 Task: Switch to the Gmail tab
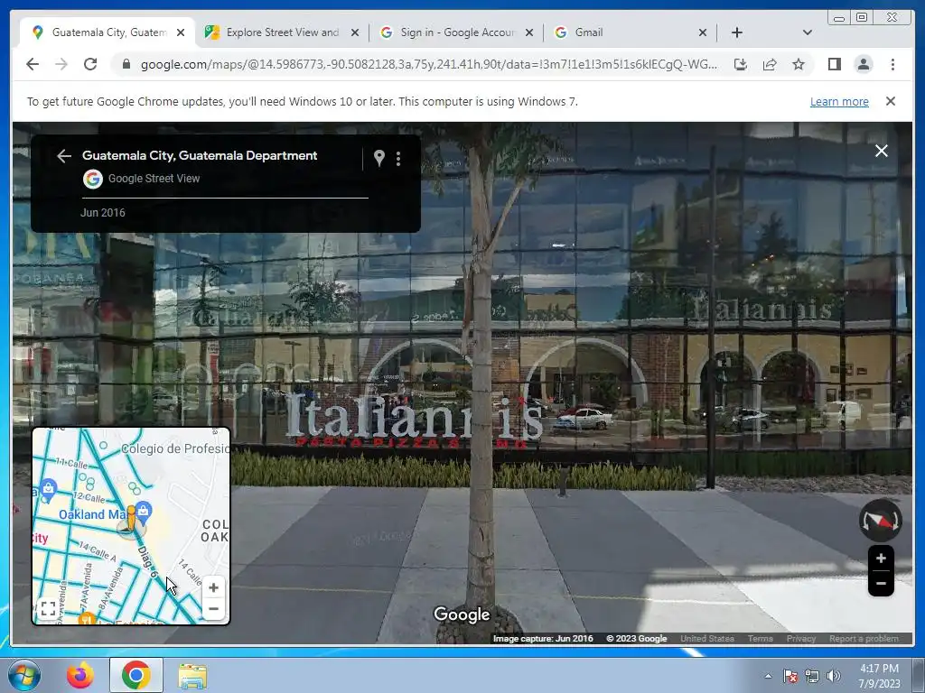(630, 32)
